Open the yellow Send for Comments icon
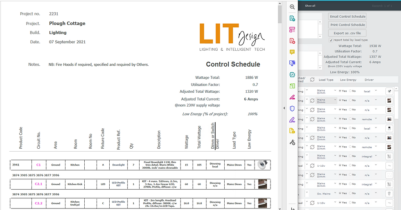The width and height of the screenshot is (401, 210). coord(292,131)
